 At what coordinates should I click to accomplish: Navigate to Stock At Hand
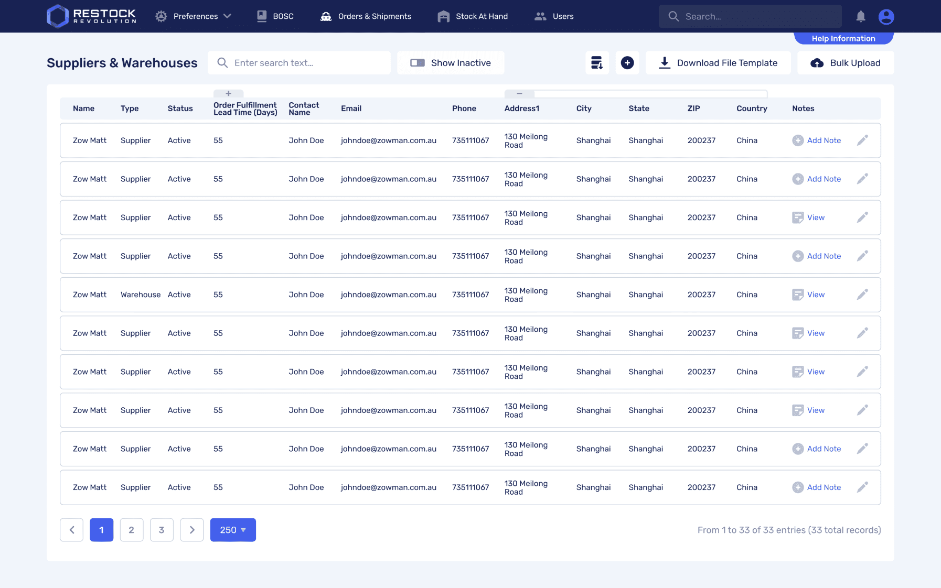pyautogui.click(x=473, y=16)
